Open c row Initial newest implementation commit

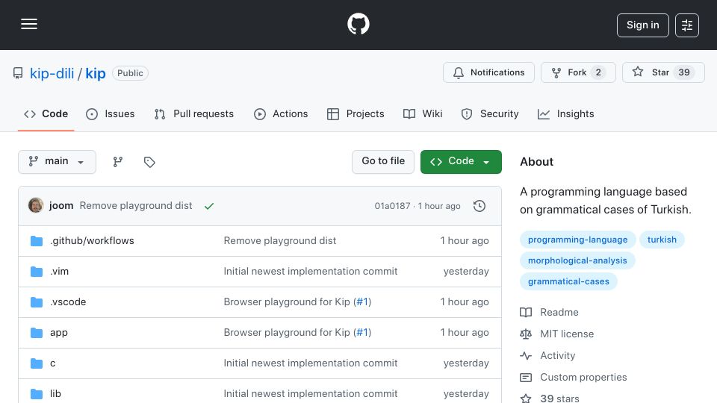[311, 363]
